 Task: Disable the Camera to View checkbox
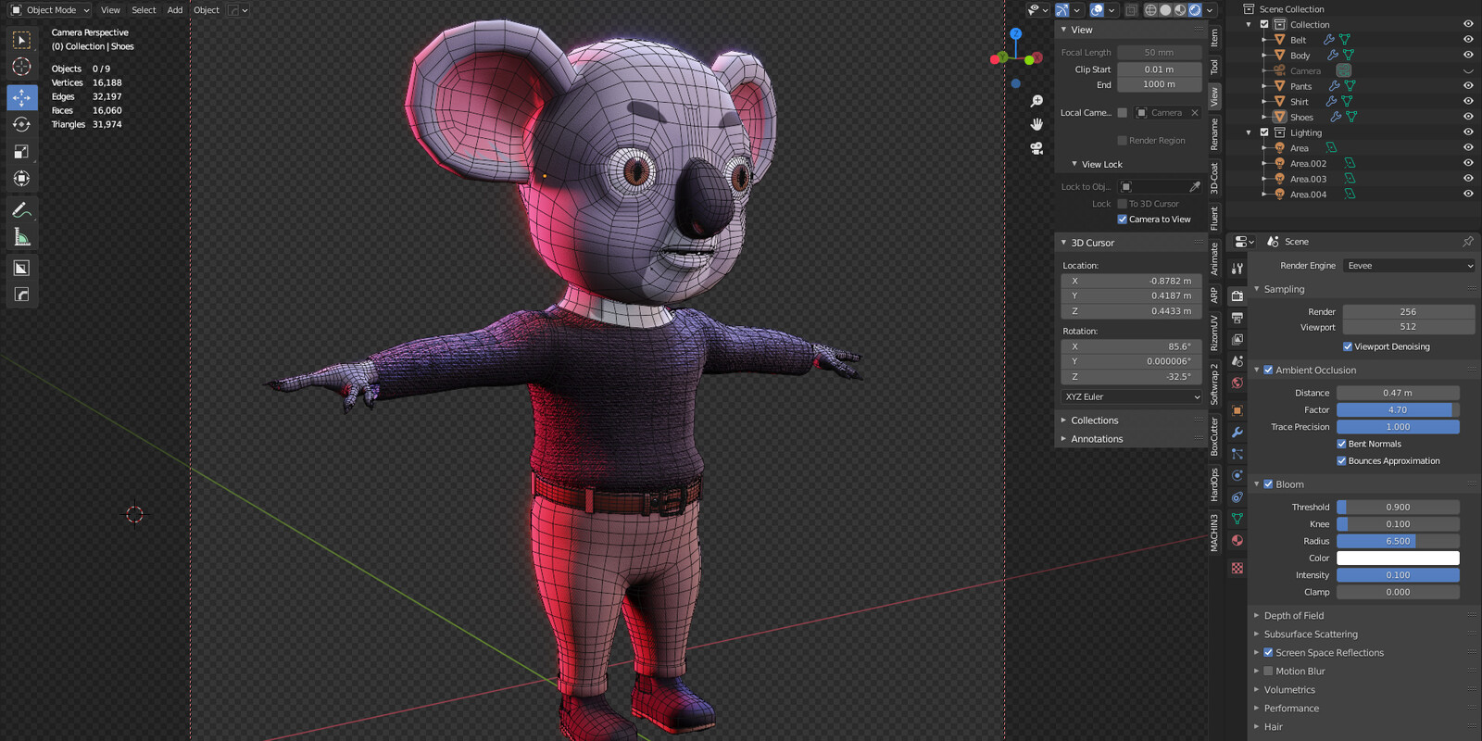[x=1123, y=220]
